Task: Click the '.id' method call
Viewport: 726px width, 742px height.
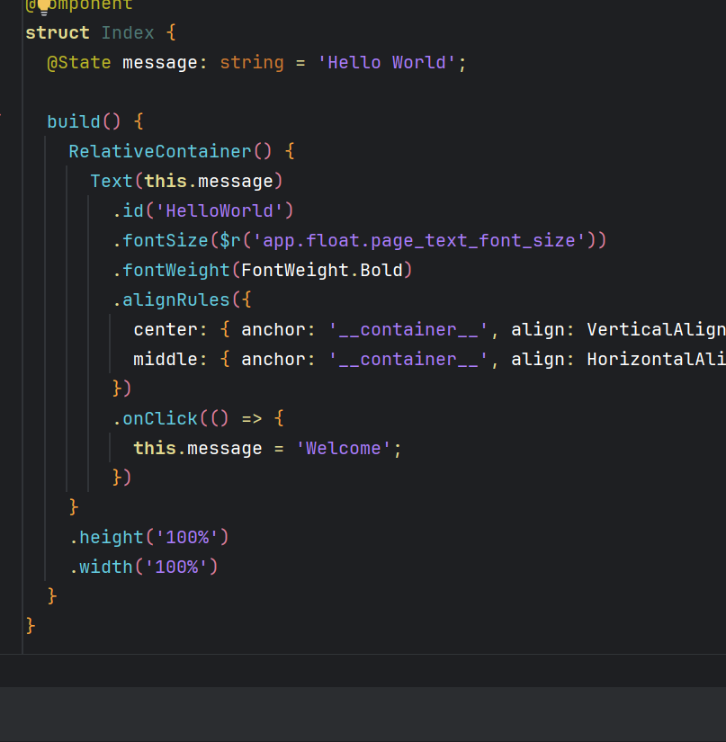Action: 128,211
